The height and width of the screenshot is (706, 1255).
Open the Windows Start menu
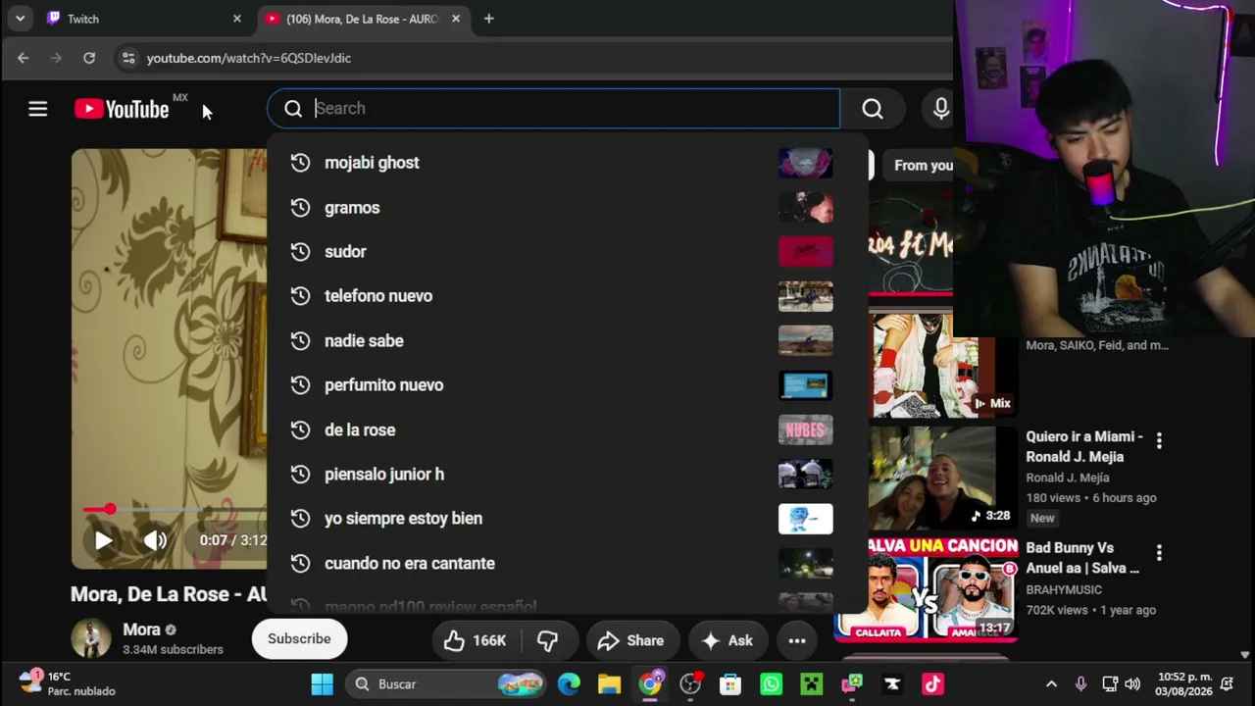tap(322, 684)
